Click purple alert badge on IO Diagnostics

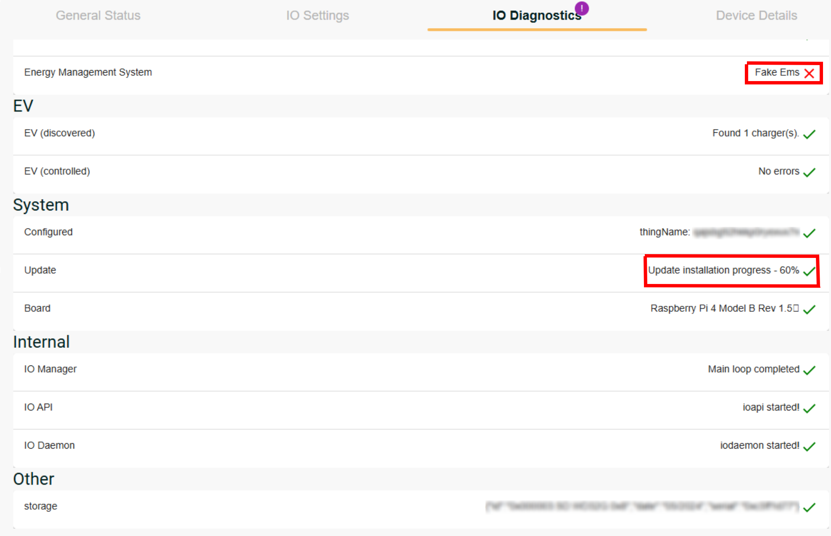click(582, 8)
